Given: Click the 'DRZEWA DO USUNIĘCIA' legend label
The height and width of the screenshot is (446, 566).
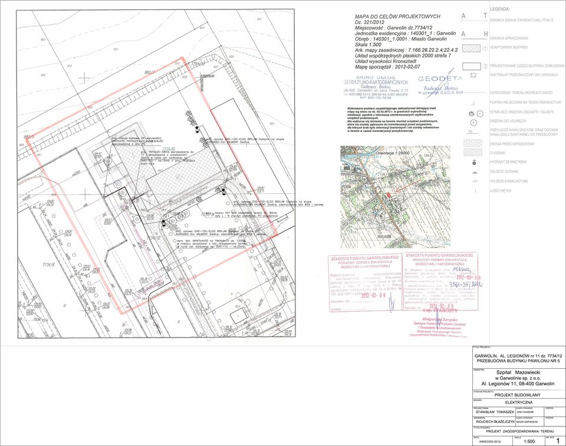Looking at the screenshot, I should 508,121.
